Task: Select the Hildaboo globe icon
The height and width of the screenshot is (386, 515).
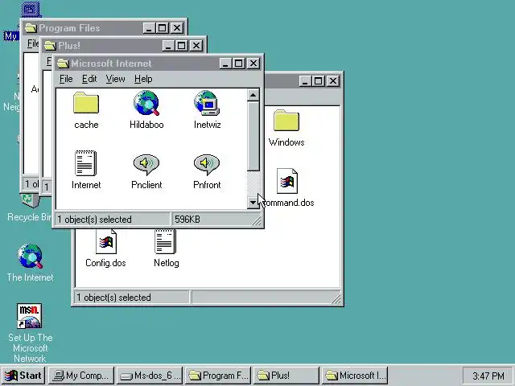Action: pos(146,103)
